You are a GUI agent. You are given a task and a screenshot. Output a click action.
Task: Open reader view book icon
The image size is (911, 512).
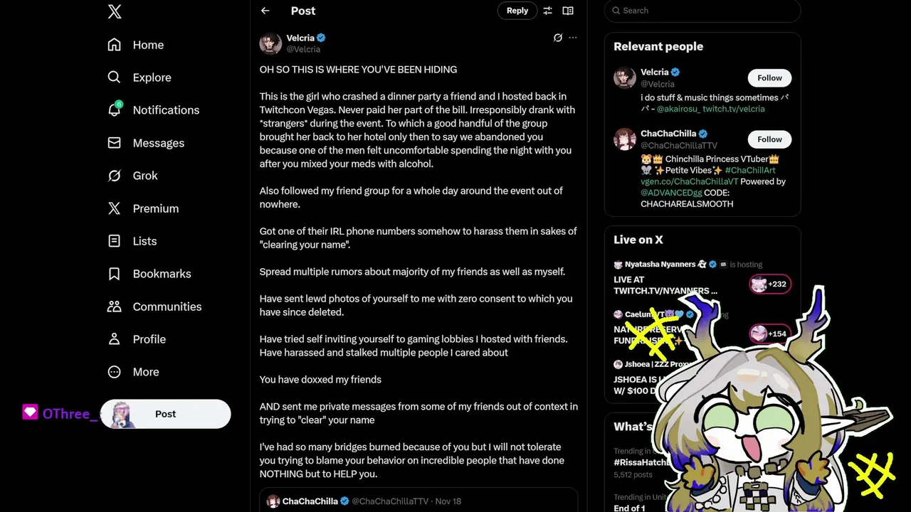tap(568, 11)
